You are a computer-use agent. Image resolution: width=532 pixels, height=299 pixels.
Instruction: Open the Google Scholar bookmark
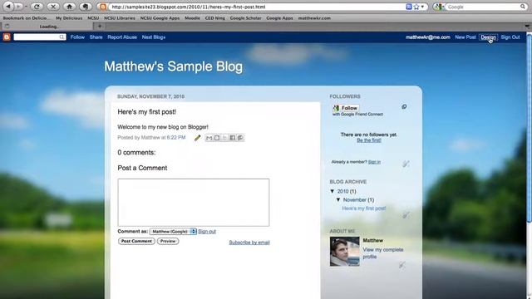pos(246,18)
